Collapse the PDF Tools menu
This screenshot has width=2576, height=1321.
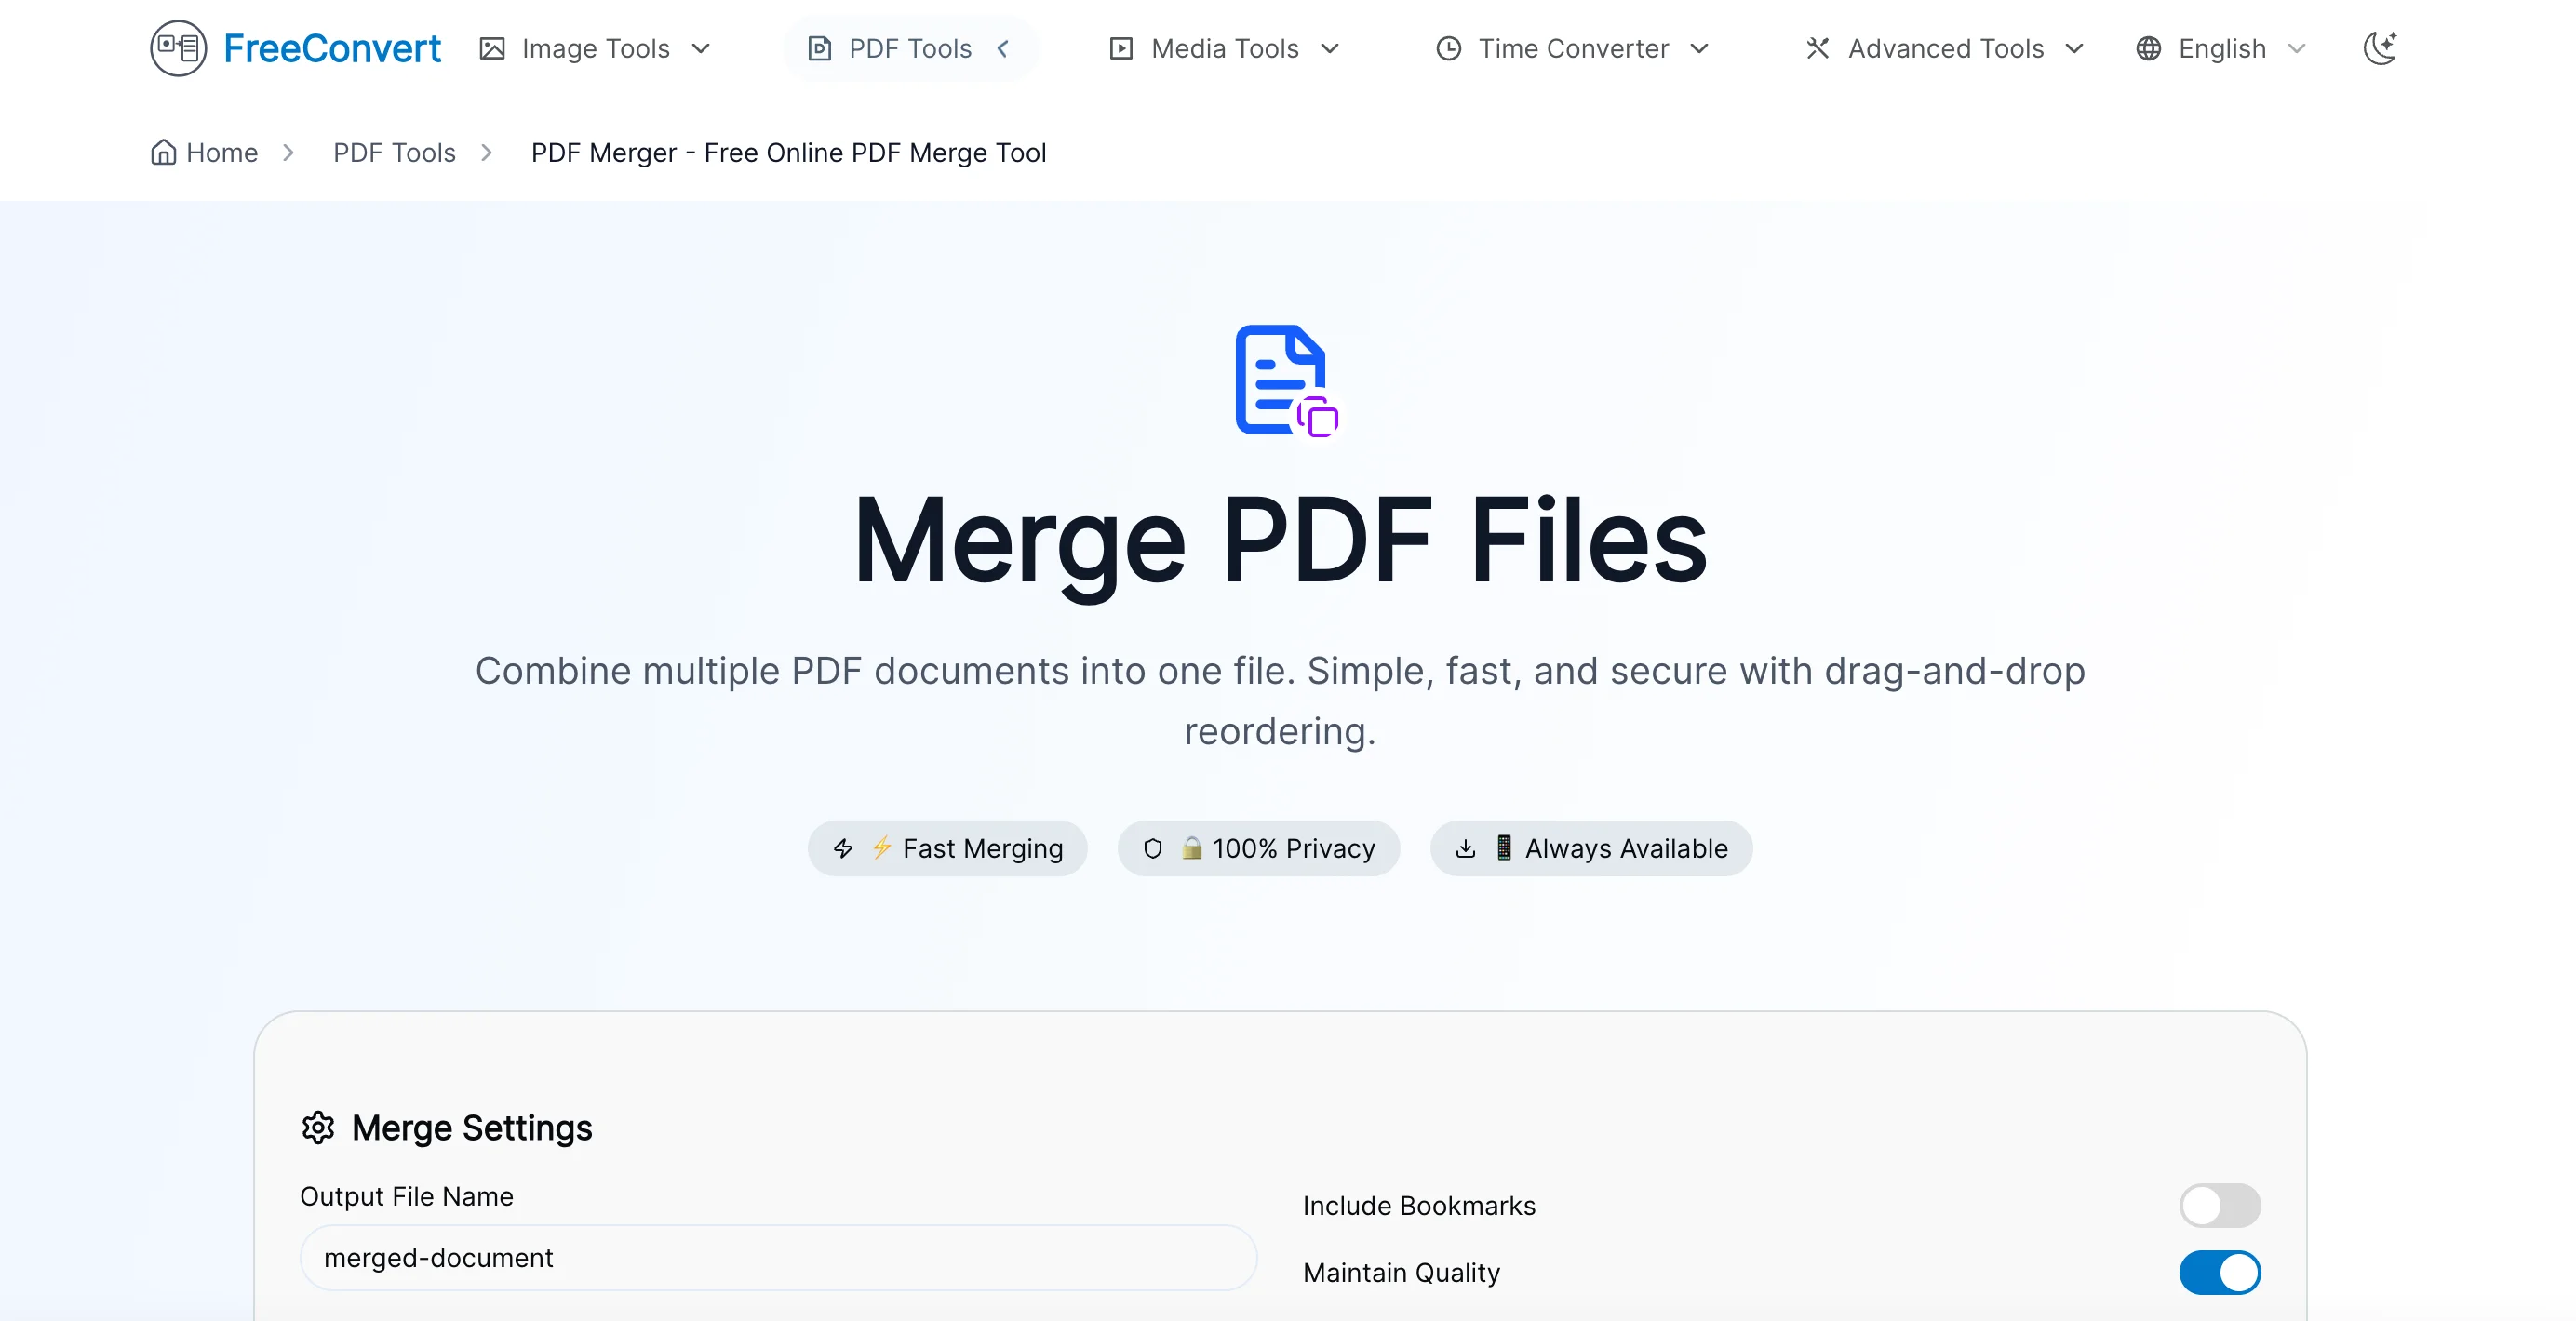1004,47
